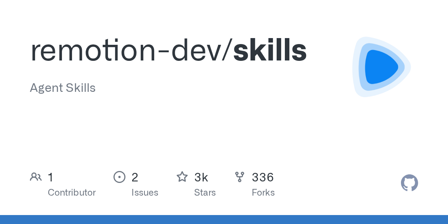Click the contributors people icon
Screen dimensions: 448x224
(36, 177)
